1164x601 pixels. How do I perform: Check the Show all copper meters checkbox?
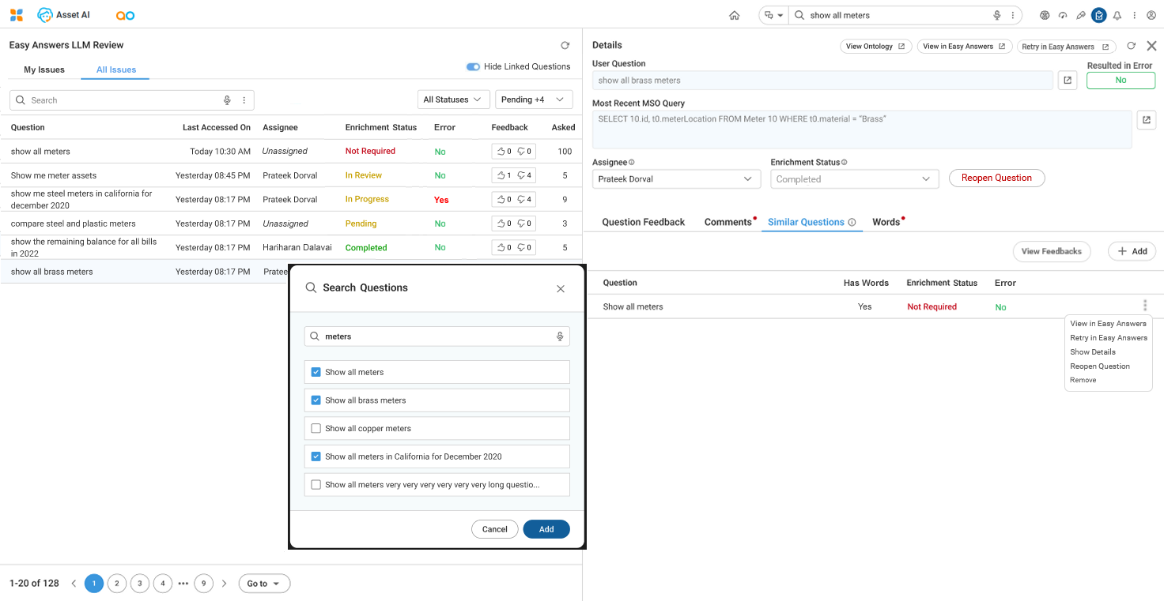click(x=316, y=429)
